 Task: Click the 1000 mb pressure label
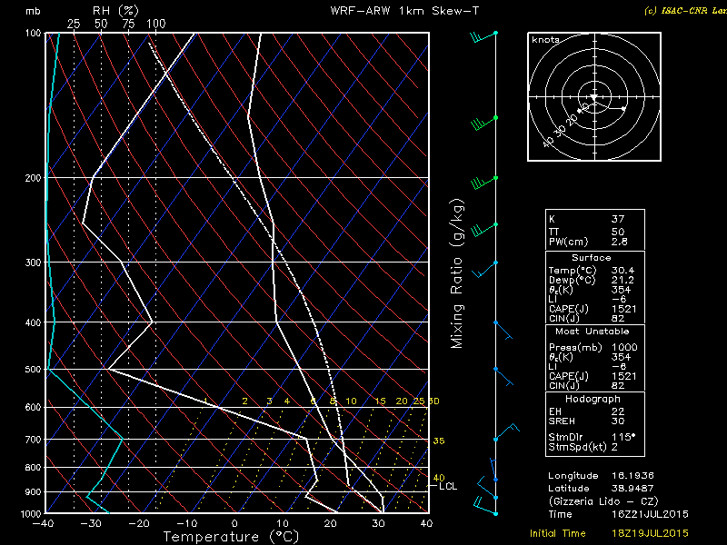tap(31, 514)
